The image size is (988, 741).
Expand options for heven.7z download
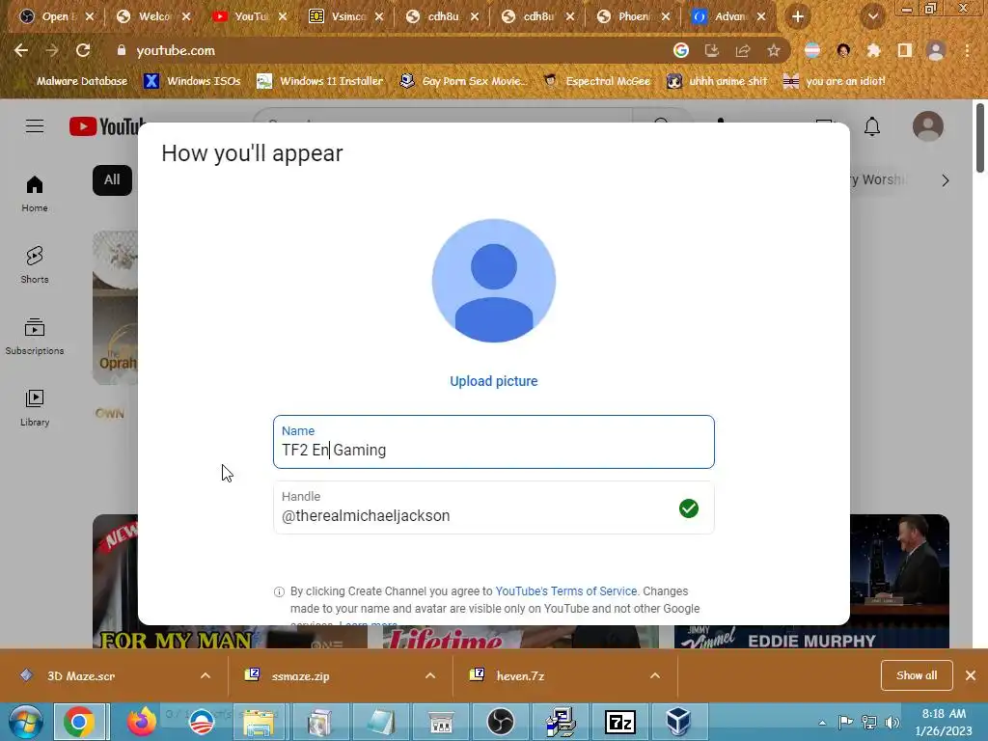(655, 675)
